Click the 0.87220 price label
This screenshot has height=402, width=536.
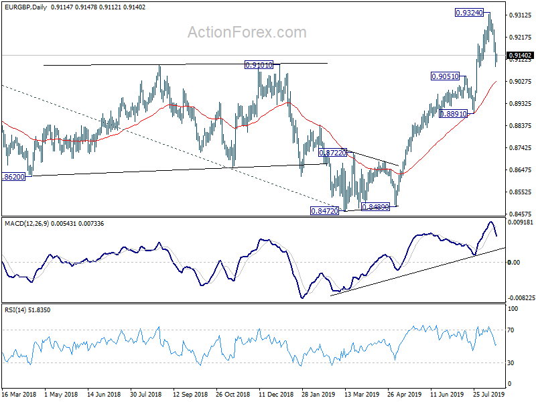pos(332,153)
